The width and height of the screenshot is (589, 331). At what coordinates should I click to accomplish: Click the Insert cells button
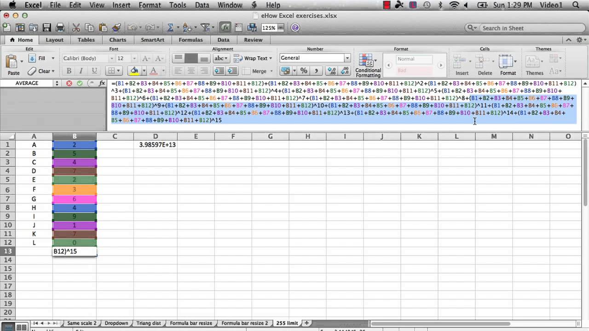[462, 65]
